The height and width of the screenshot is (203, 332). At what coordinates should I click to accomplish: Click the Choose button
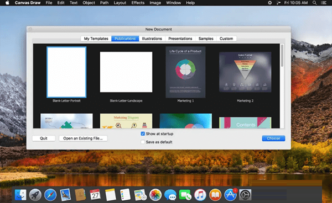coord(273,138)
